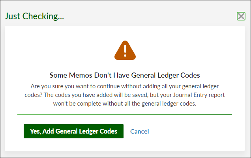
Task: Dismiss the prompt via the Cancel link
Action: click(x=139, y=132)
